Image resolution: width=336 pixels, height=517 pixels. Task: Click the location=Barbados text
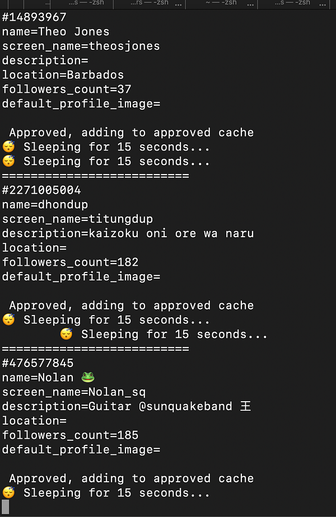point(63,75)
